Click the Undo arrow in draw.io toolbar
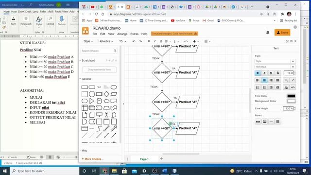Image resolution: width=311 pixels, height=175 pixels. pyautogui.click(x=134, y=41)
